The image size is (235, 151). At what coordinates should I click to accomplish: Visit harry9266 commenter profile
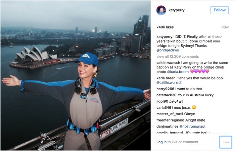(165, 89)
